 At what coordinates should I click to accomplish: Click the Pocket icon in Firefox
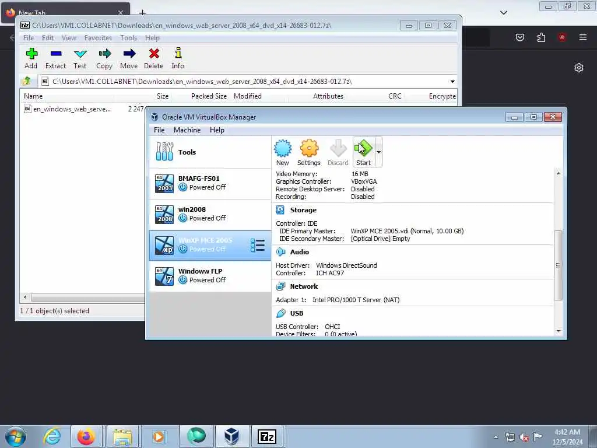tap(520, 37)
